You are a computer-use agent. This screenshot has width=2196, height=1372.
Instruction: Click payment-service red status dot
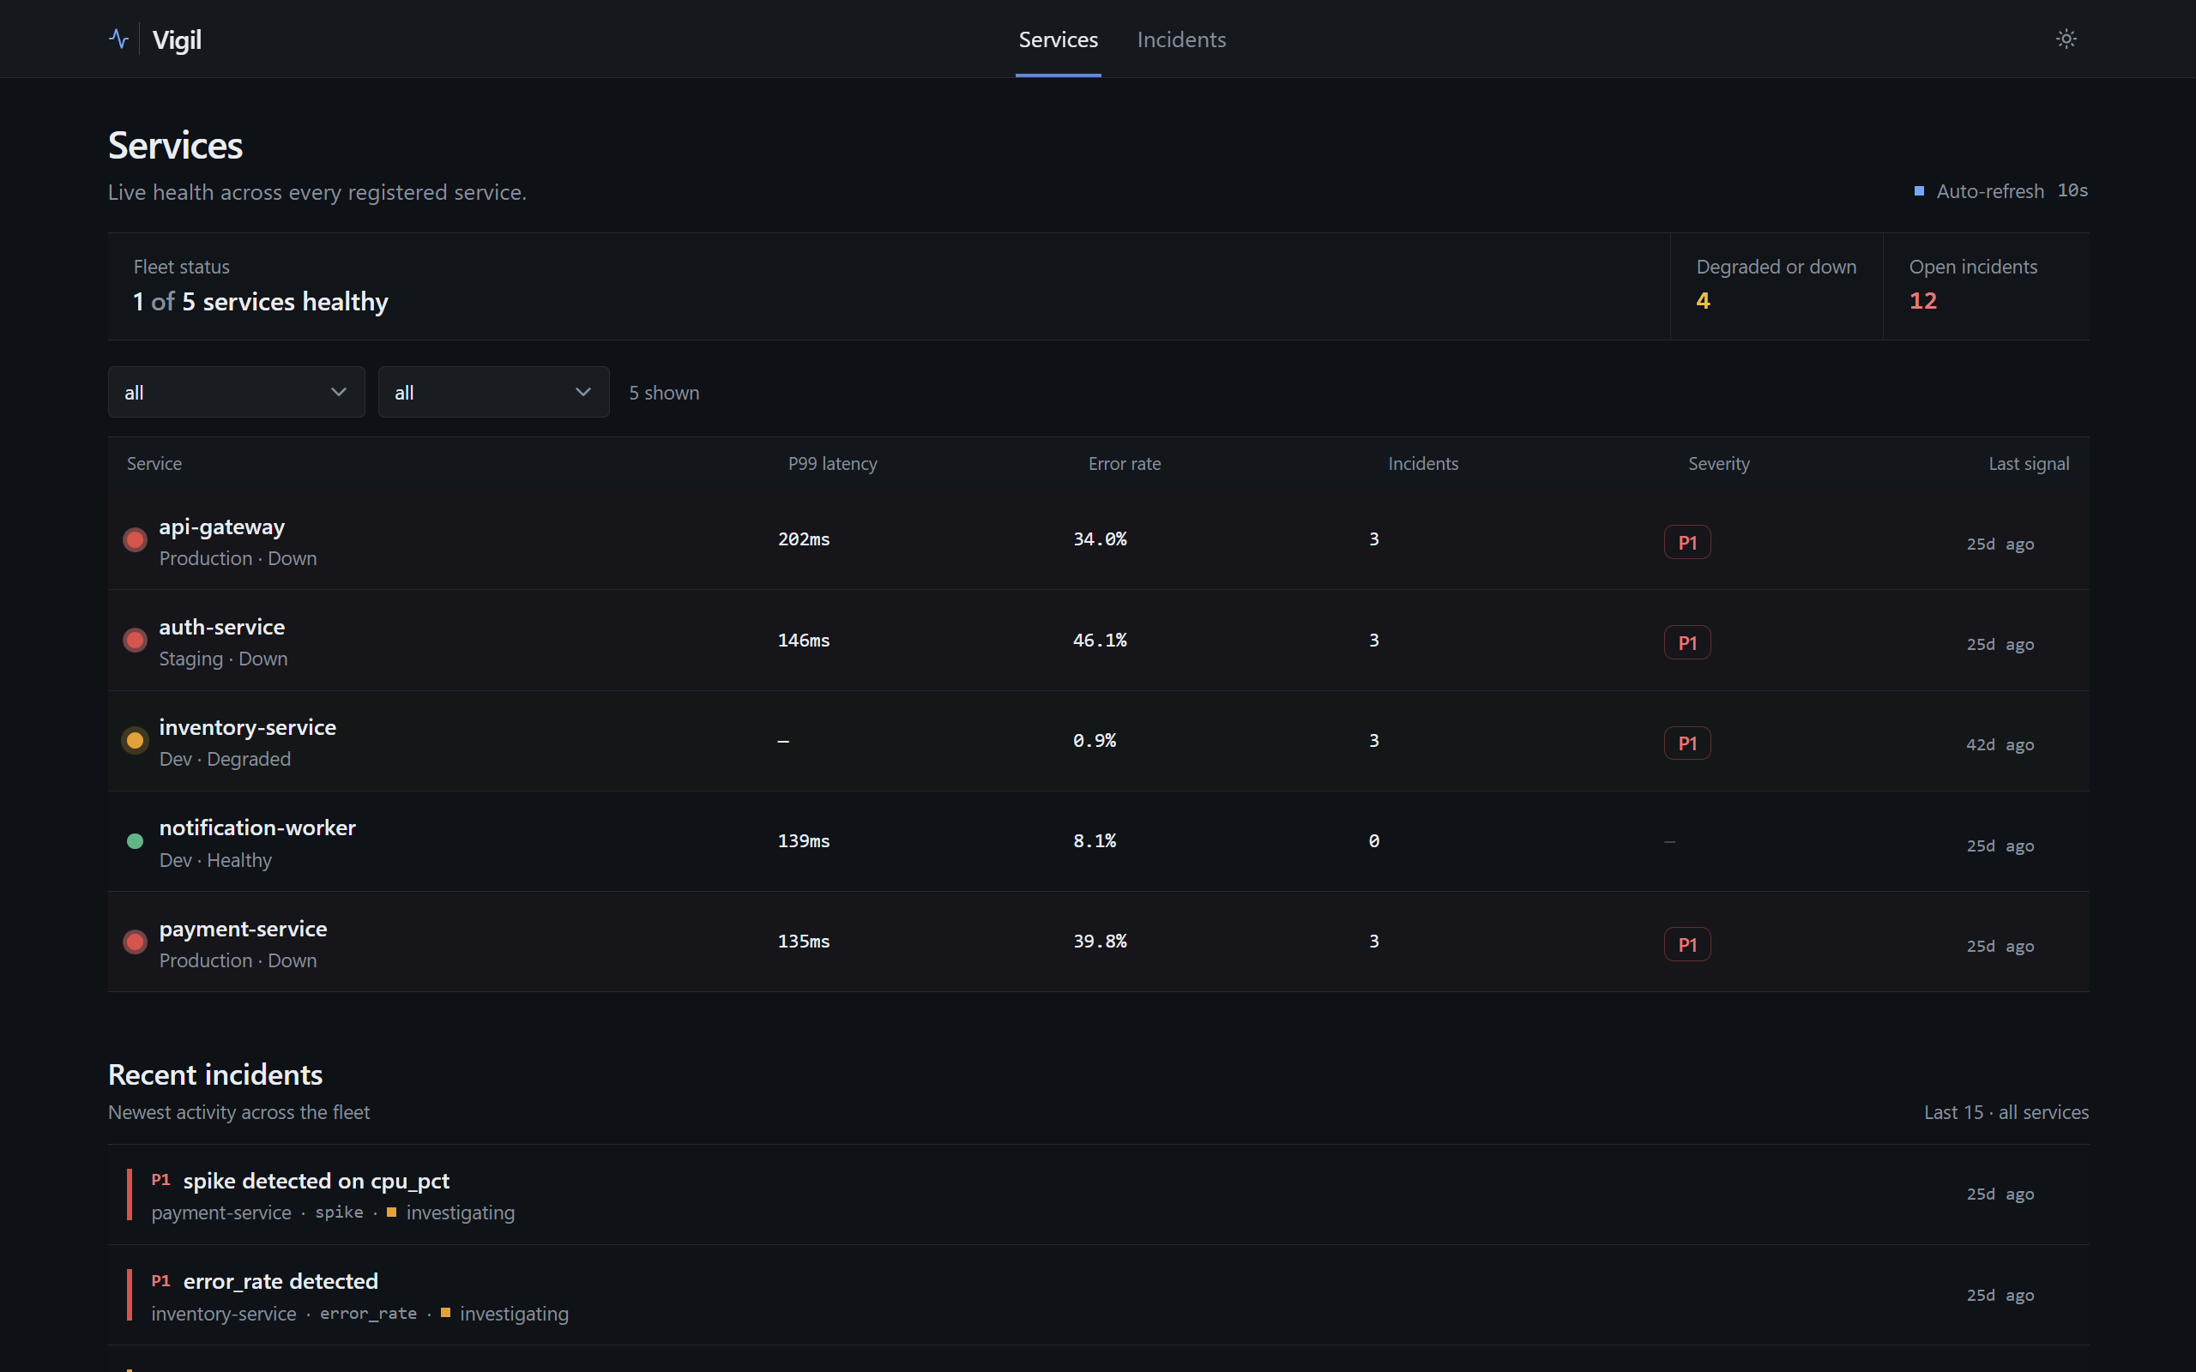(x=136, y=942)
